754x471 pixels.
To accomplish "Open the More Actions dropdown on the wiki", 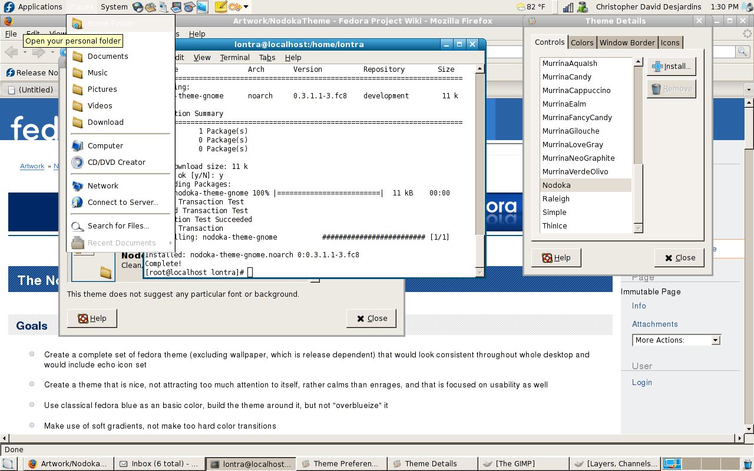I will tap(677, 340).
